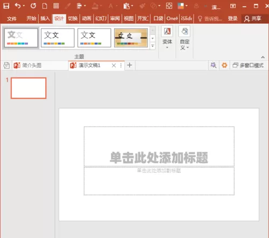Switch to the 开始 tab
The height and width of the screenshot is (238, 269).
point(31,18)
